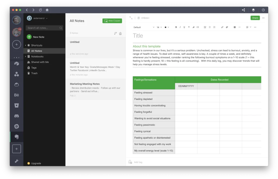
Task: Go to the home page
Action: pyautogui.click(x=47, y=10)
